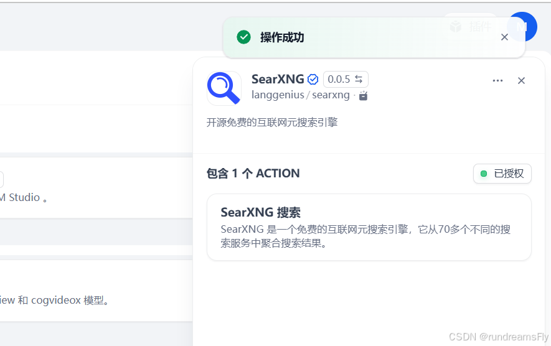Click the 包含 1 个 ACTION heading
The height and width of the screenshot is (346, 551).
253,174
